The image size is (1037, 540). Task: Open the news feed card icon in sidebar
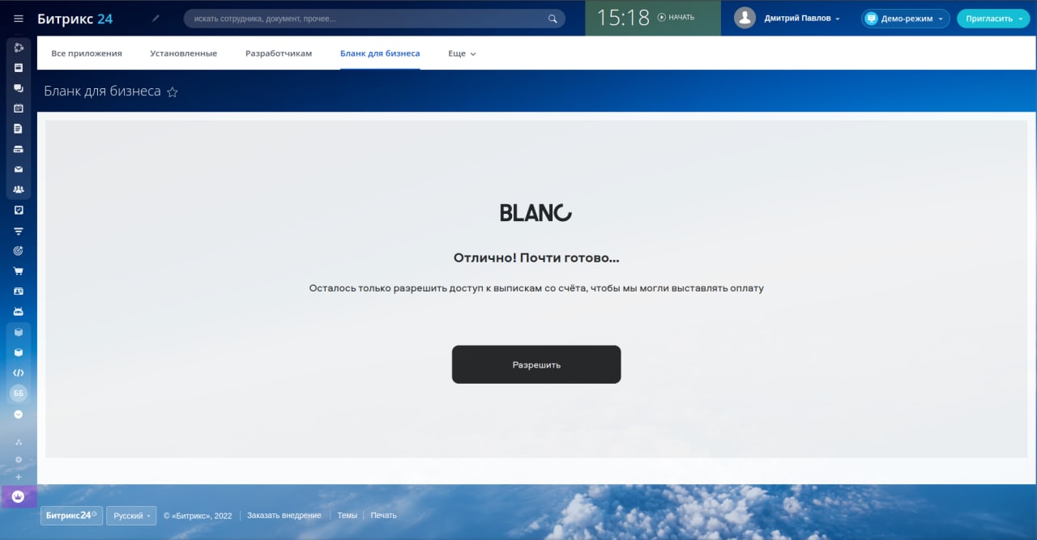coord(19,68)
